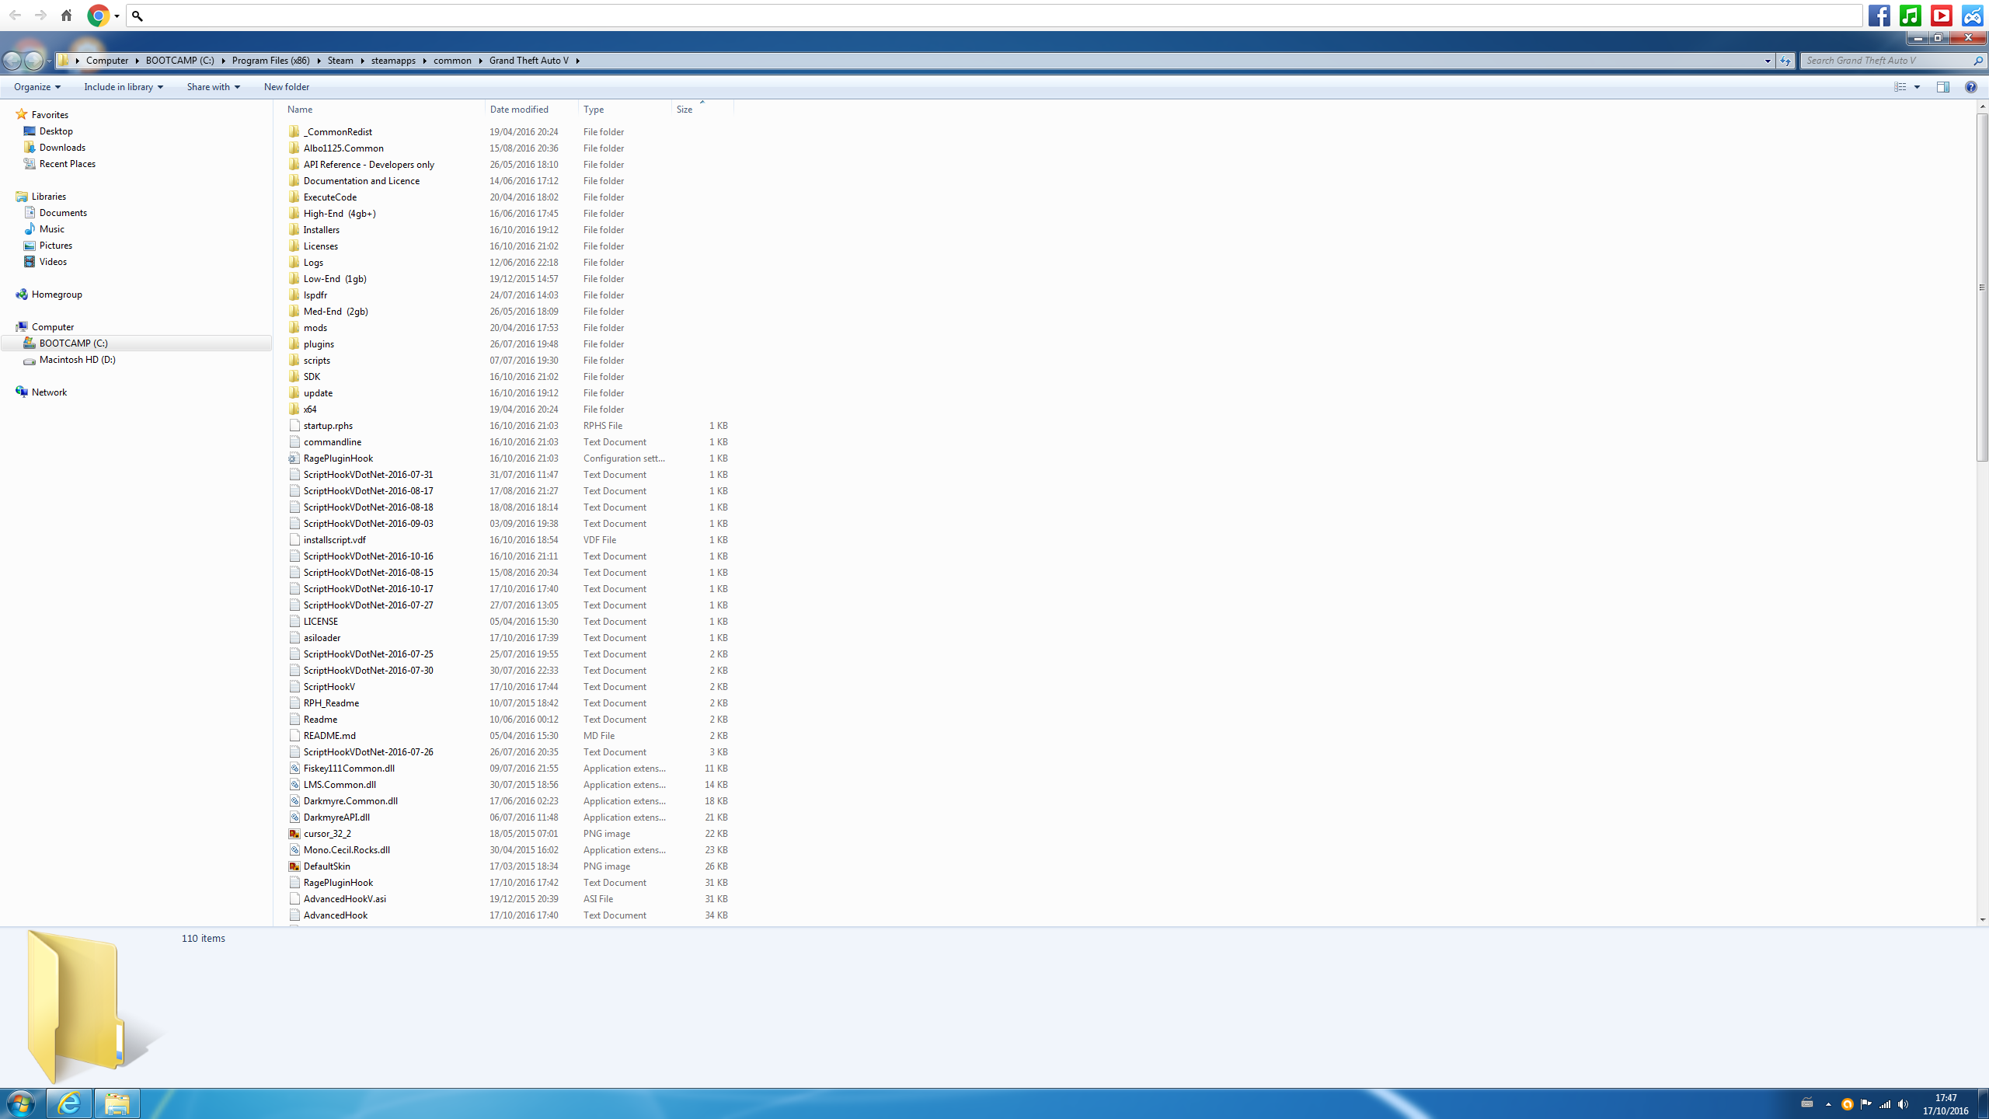Image resolution: width=1989 pixels, height=1119 pixels.
Task: Click the home icon in top bar
Action: pyautogui.click(x=67, y=16)
